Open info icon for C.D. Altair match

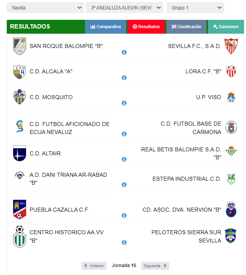pyautogui.click(x=124, y=159)
